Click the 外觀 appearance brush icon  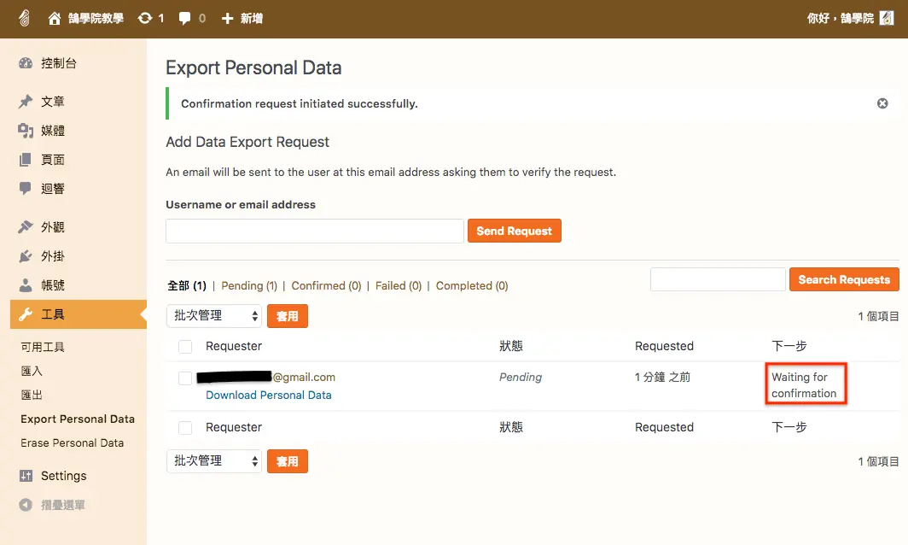[26, 226]
